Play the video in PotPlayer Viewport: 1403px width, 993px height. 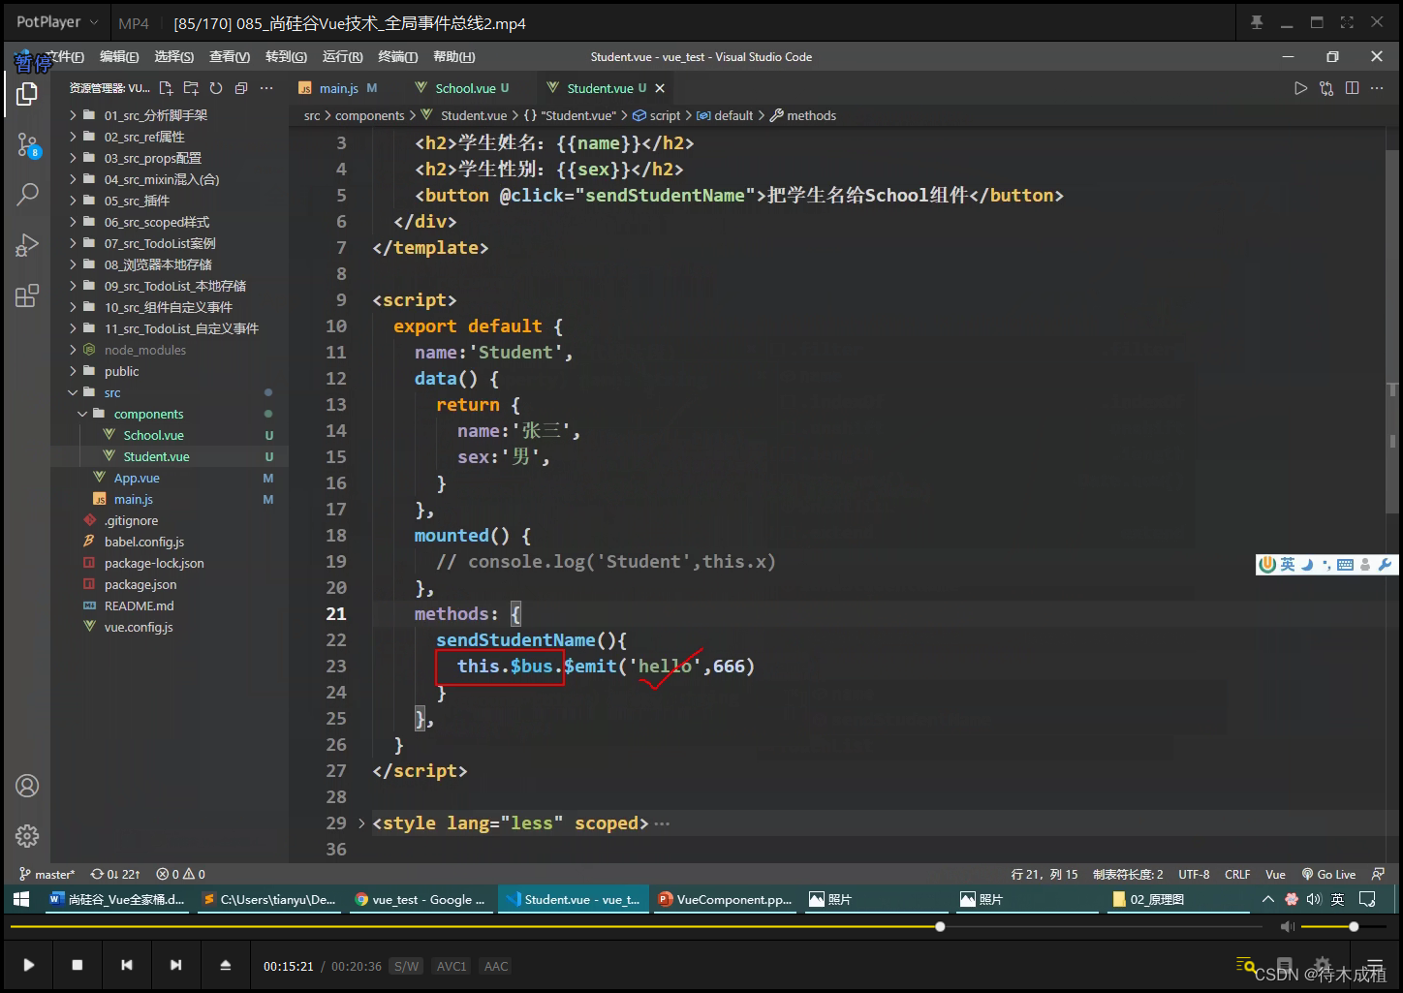[x=29, y=965]
